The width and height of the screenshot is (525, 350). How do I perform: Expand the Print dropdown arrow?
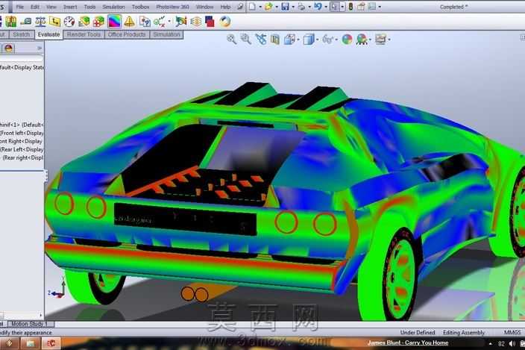coord(309,7)
